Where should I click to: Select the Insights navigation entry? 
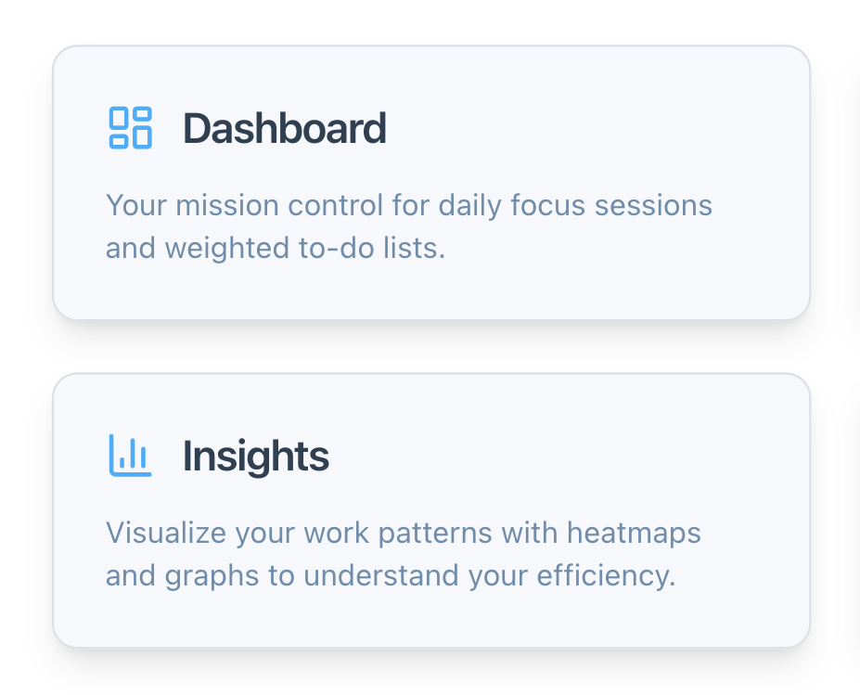(x=256, y=456)
